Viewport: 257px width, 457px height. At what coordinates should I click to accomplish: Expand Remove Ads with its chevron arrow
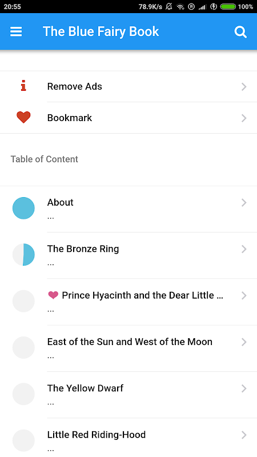[x=244, y=87]
